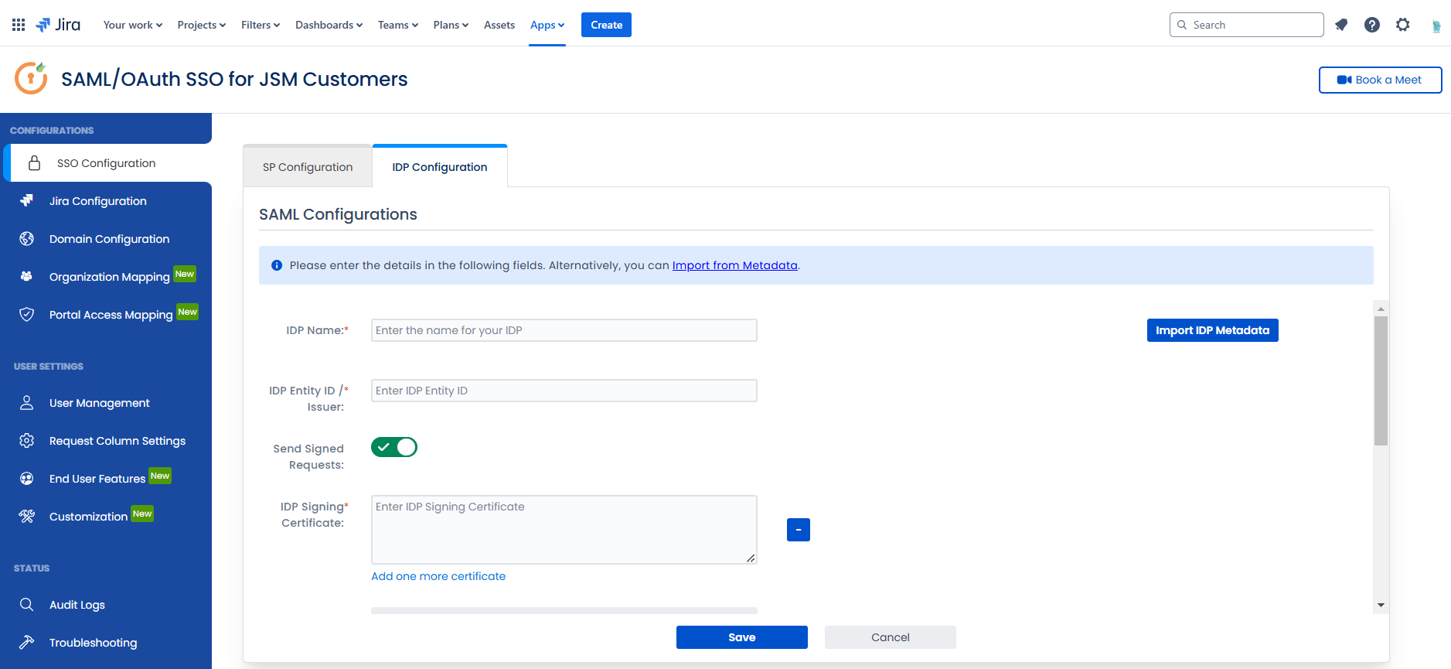Viewport: 1451px width, 669px height.
Task: Click the Audit Logs magnifier icon
Action: tap(27, 604)
